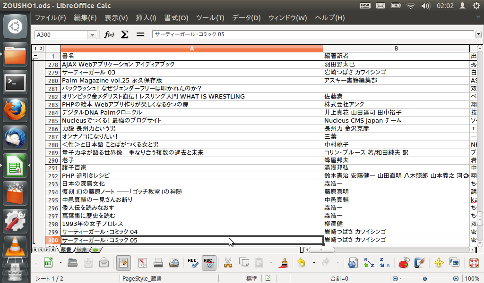Click the zoom slider handle
Screen dimensions: 484x283
[x=425, y=279]
